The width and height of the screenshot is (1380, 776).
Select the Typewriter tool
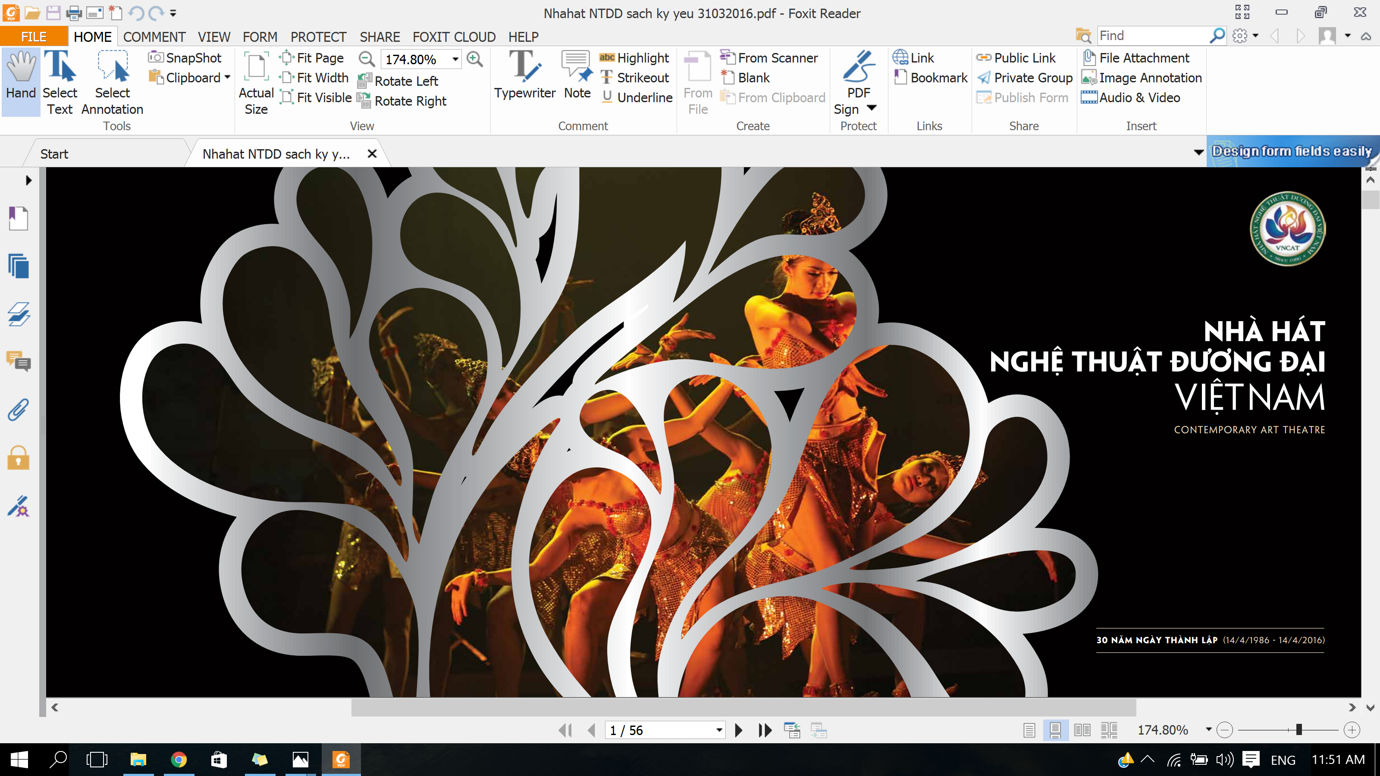pos(524,75)
